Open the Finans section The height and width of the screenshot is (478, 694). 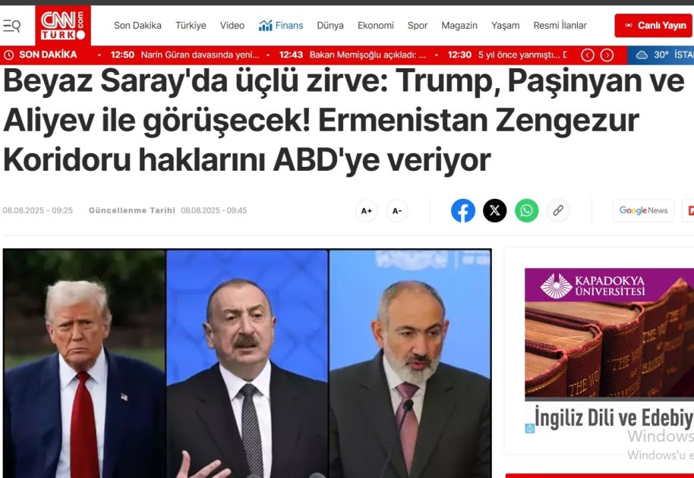281,26
